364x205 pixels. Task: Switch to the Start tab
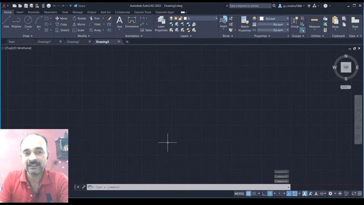click(11, 42)
